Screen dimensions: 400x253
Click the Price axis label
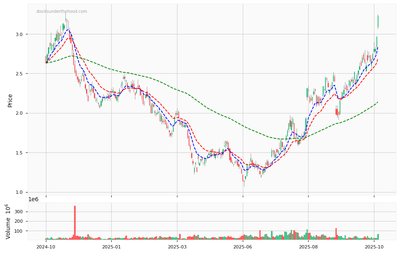(x=10, y=100)
